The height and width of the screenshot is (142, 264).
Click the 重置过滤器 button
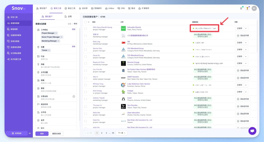(x=56, y=134)
